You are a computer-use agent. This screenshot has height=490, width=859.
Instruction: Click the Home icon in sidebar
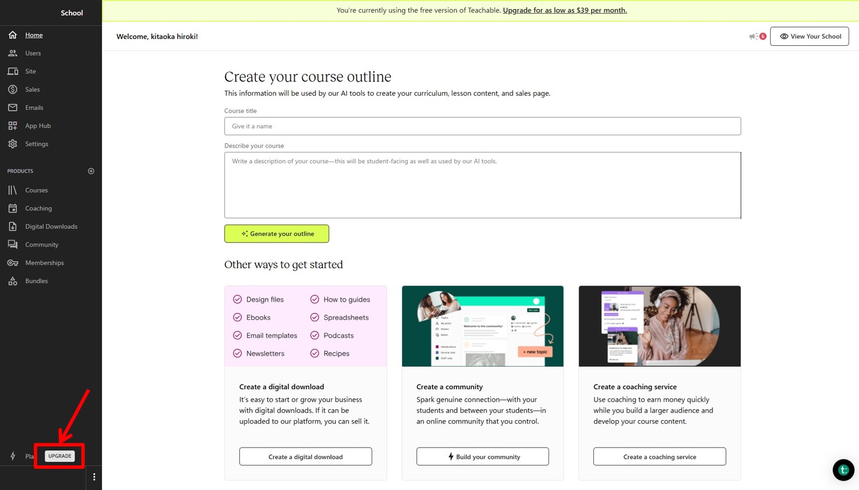[x=13, y=35]
